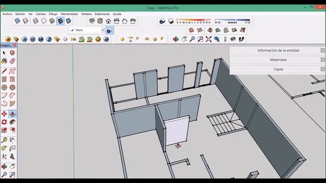This screenshot has height=183, width=326.
Task: Click the Zoom Window icon in top toolbar
Action: coord(200,39)
